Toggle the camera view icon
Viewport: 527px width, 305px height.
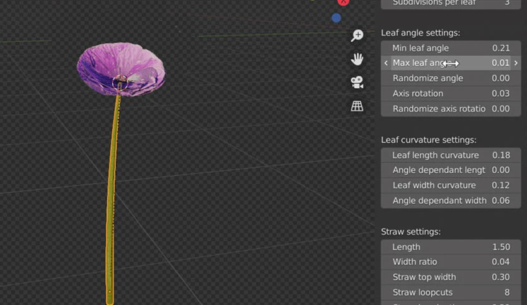[x=357, y=83]
